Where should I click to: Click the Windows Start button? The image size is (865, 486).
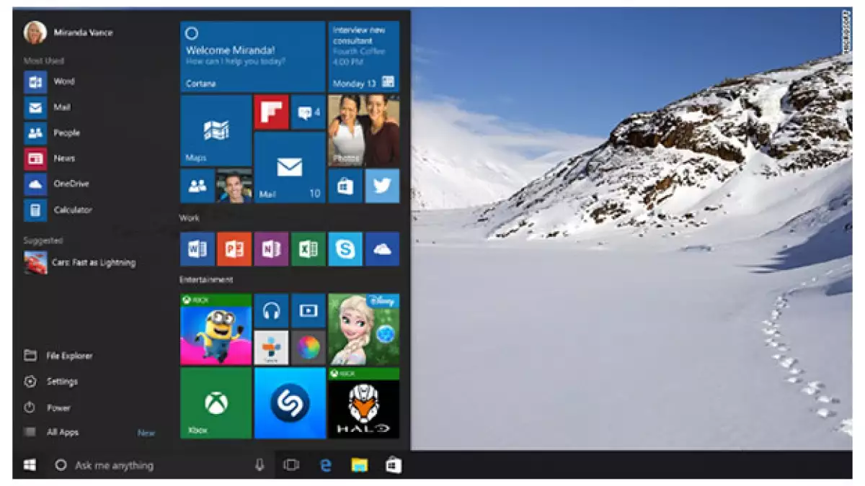click(x=30, y=465)
